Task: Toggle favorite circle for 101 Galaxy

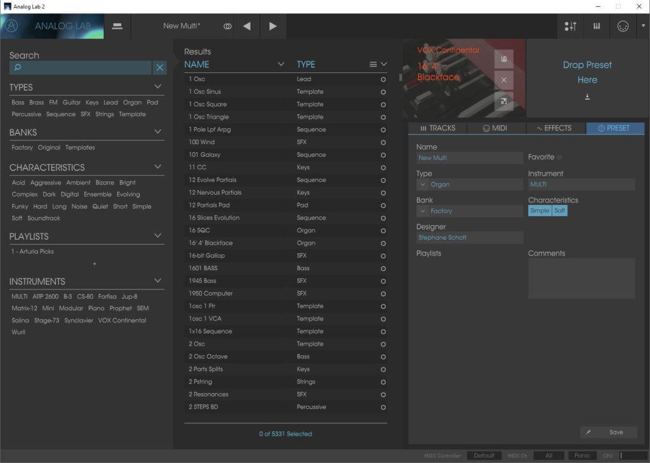Action: tap(383, 155)
